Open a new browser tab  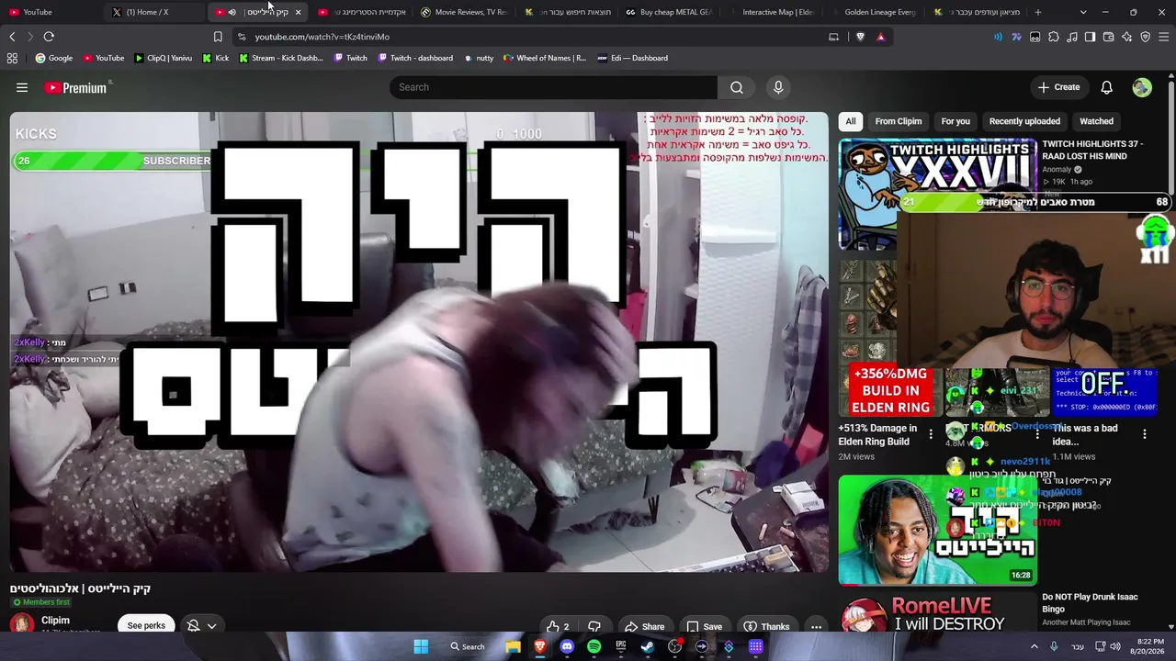pos(1038,12)
